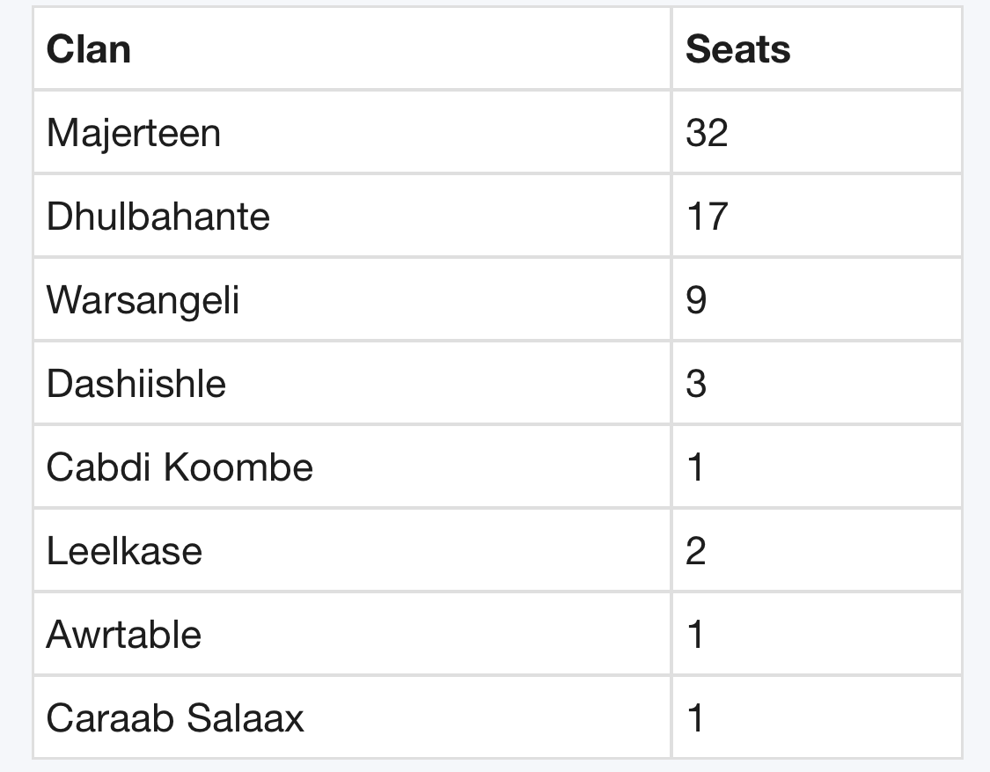Screen dimensions: 990x772
Task: Select the Warsangeli clan cell
Action: pos(143,300)
